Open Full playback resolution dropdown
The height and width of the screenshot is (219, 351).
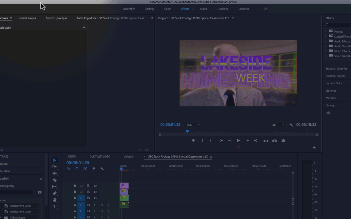[x=278, y=125]
